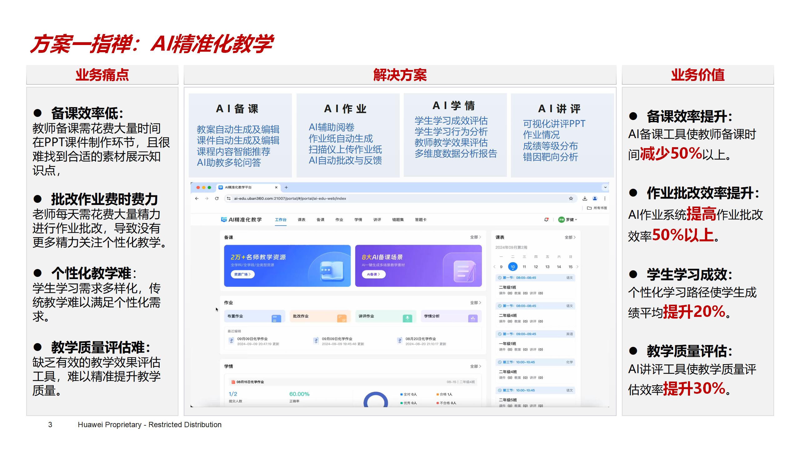This screenshot has height=450, width=800.
Task: Close the AI精准化教学平台 browser tab
Action: coord(276,187)
